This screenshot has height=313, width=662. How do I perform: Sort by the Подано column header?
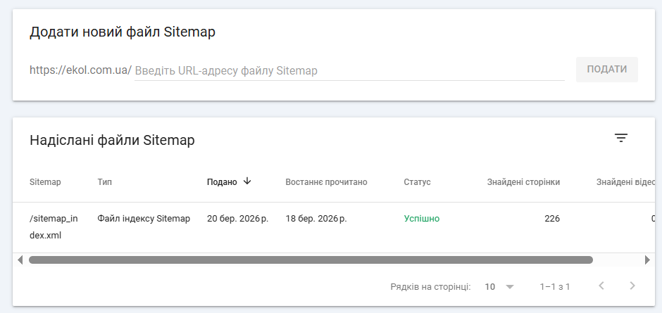pos(222,182)
